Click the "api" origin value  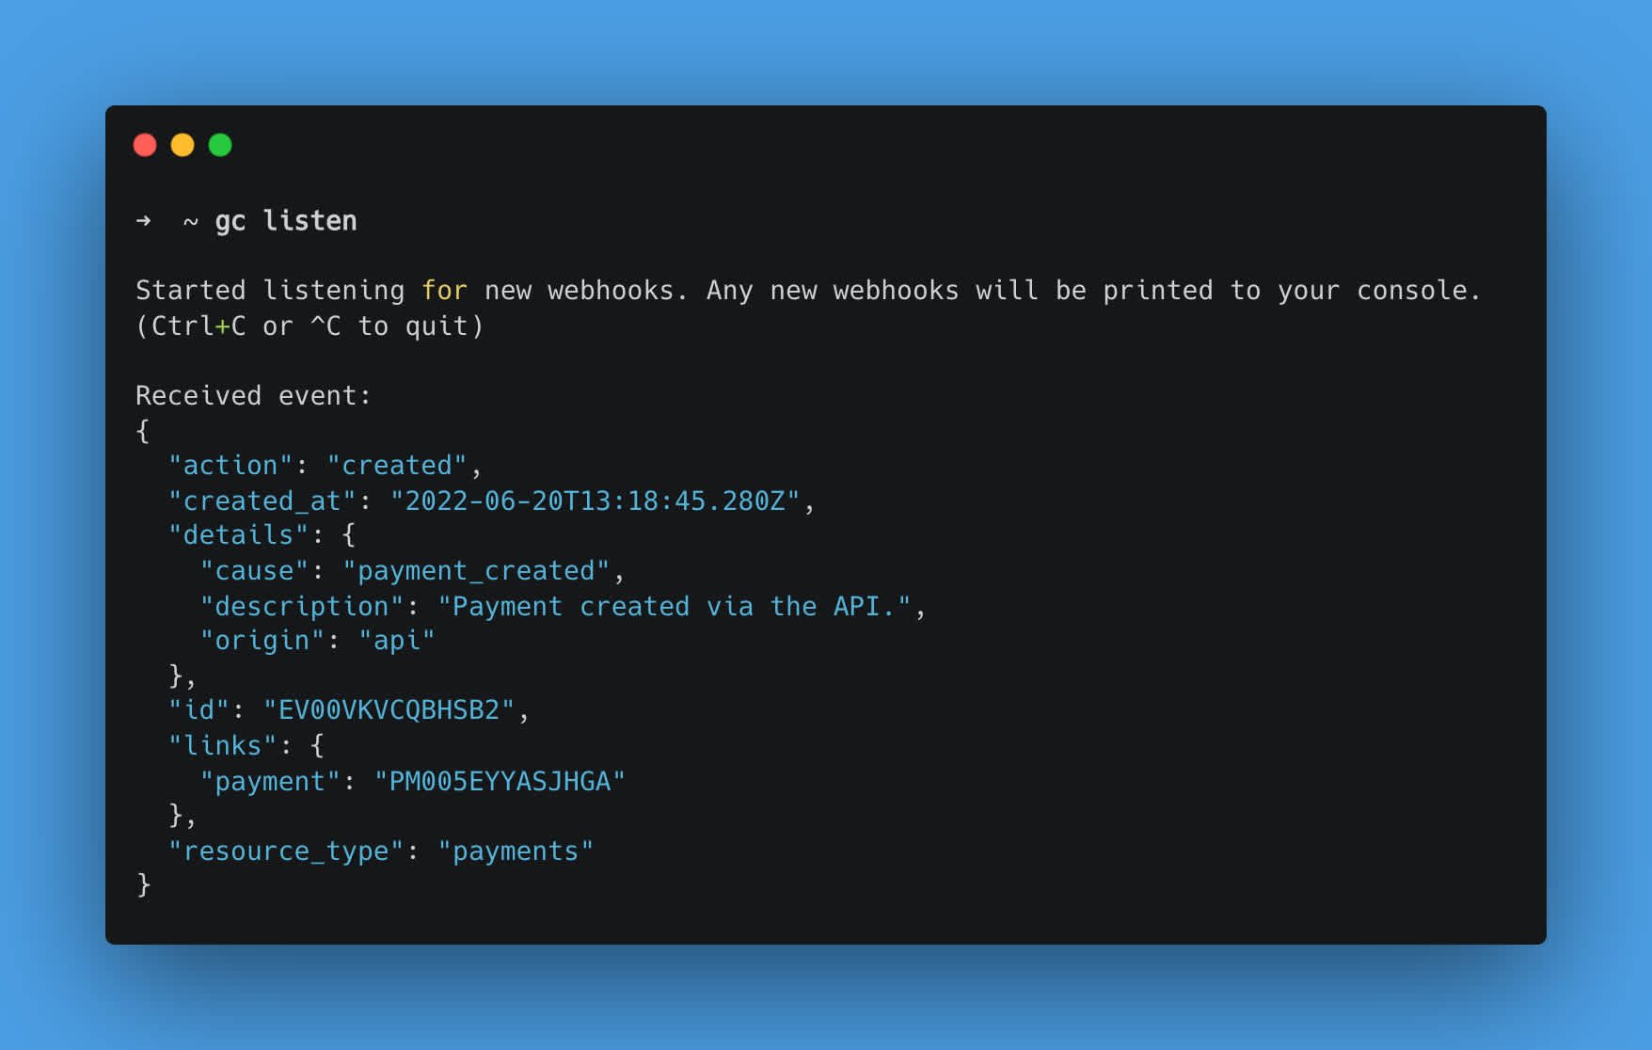tap(397, 641)
